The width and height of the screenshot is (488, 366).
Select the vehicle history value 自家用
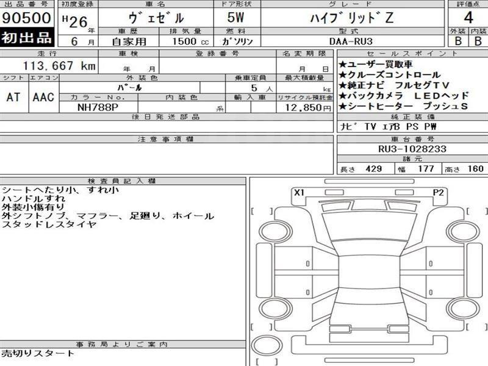pyautogui.click(x=129, y=41)
